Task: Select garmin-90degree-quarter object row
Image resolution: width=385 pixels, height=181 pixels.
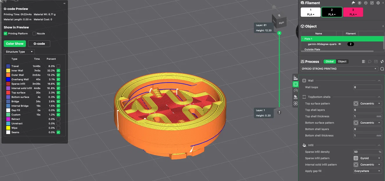Action: 342,44
